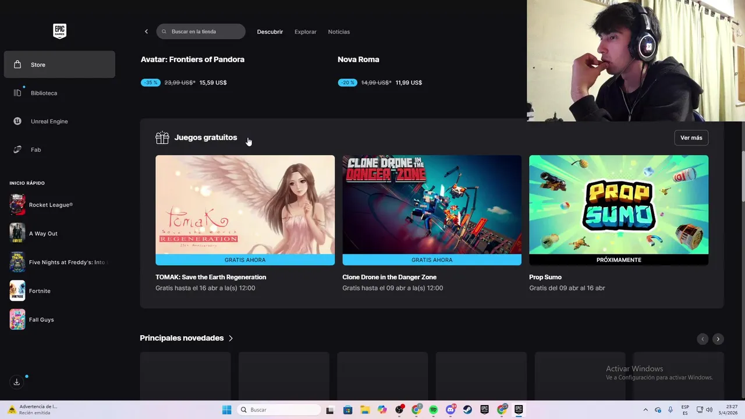
Task: Expand Principales novedades chevron
Action: point(230,338)
